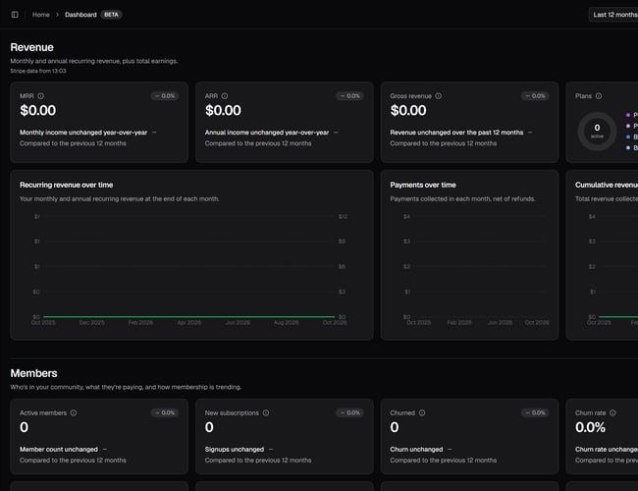This screenshot has width=638, height=491.
Task: Click the ARR $0.00 value
Action: pyautogui.click(x=223, y=110)
